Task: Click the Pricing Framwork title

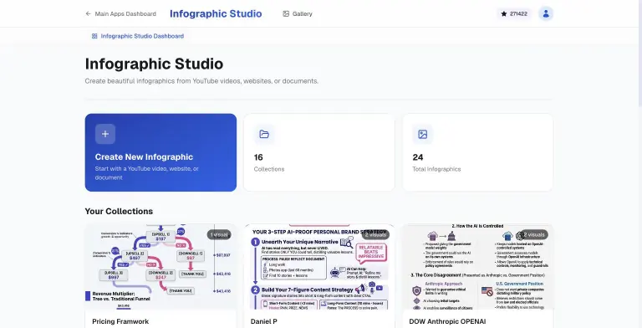Action: (x=120, y=321)
